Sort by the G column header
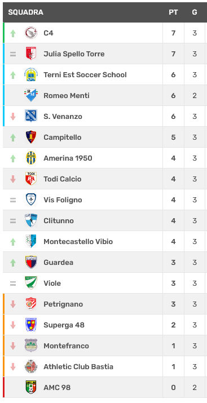207x403 pixels. pyautogui.click(x=195, y=12)
